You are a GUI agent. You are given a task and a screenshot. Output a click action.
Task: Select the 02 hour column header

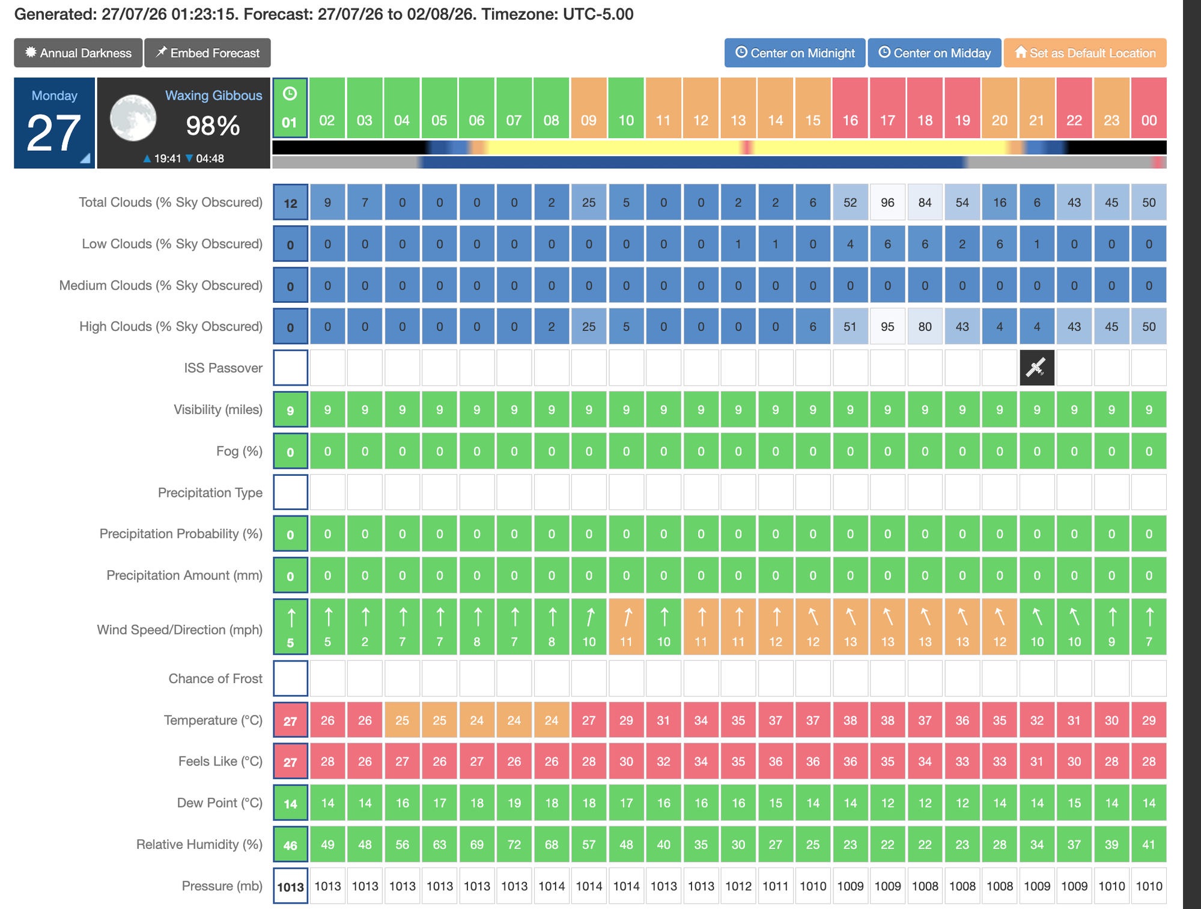pos(327,108)
